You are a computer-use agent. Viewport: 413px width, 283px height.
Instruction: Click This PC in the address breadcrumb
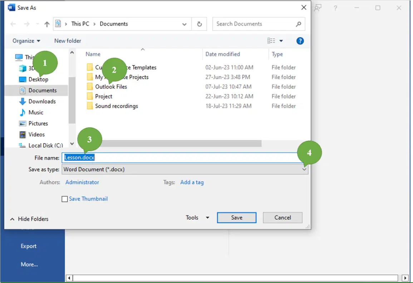point(80,24)
